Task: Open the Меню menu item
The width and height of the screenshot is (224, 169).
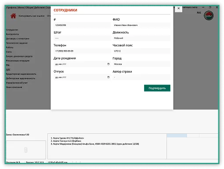Action: click(x=21, y=7)
